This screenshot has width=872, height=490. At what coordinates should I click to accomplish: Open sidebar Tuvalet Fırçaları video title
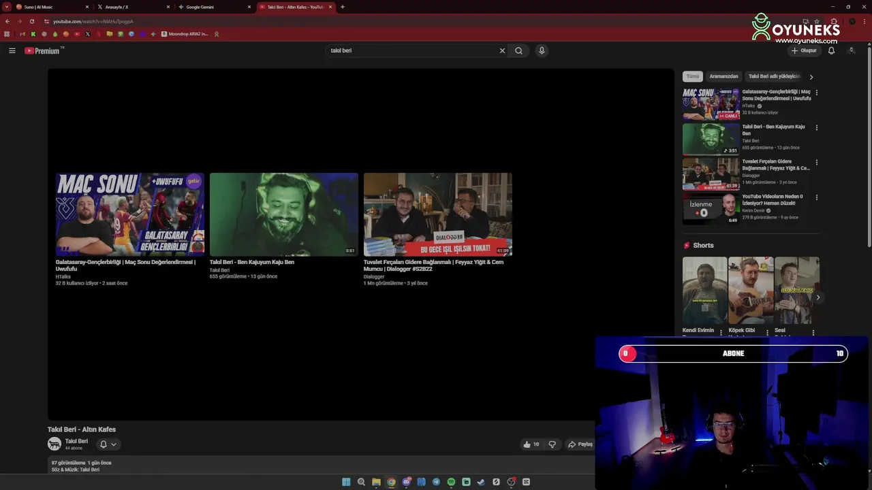pos(776,165)
